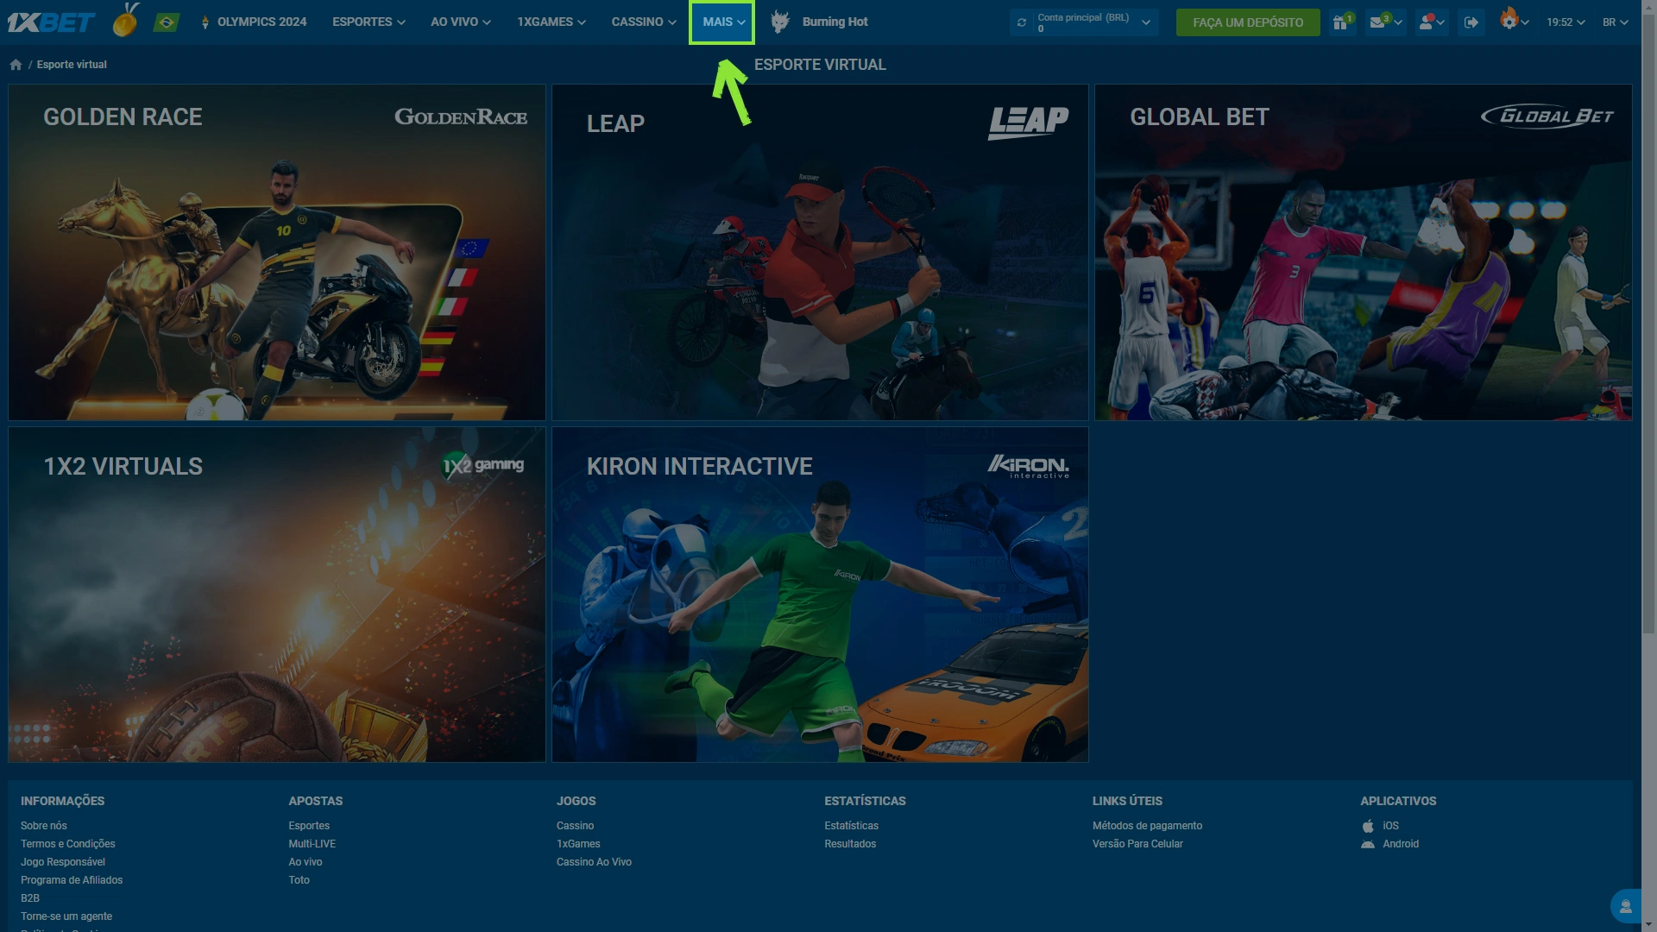
Task: Expand the 1XGames menu
Action: (x=551, y=22)
